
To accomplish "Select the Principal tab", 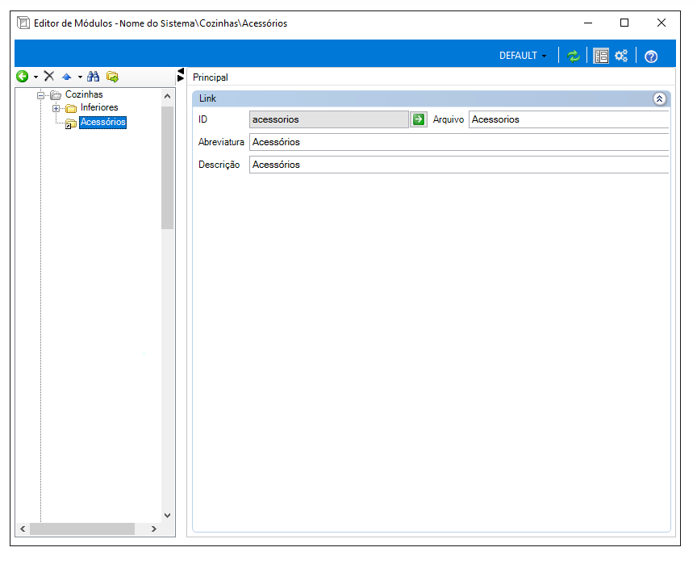I will pos(211,77).
